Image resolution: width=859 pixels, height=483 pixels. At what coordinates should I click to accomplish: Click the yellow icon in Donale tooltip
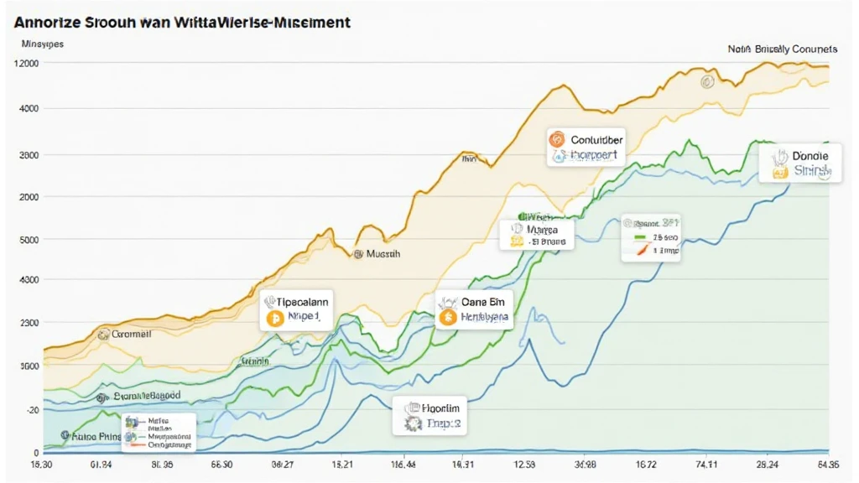[781, 172]
